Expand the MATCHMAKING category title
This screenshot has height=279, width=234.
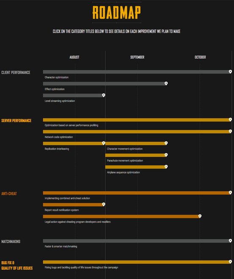(x=11, y=241)
